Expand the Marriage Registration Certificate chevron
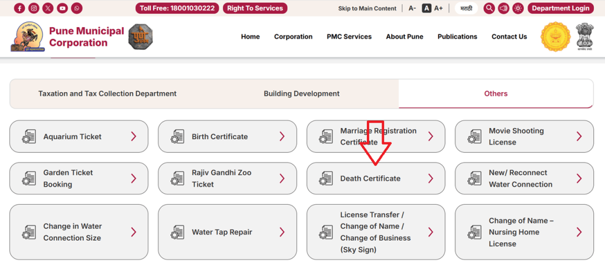This screenshot has width=605, height=265. pos(431,136)
